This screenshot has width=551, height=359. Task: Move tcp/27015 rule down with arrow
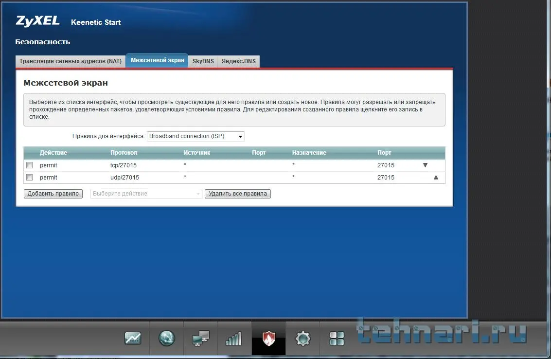(425, 165)
